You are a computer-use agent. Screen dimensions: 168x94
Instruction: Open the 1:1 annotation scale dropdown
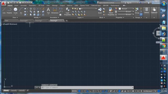click(129, 91)
